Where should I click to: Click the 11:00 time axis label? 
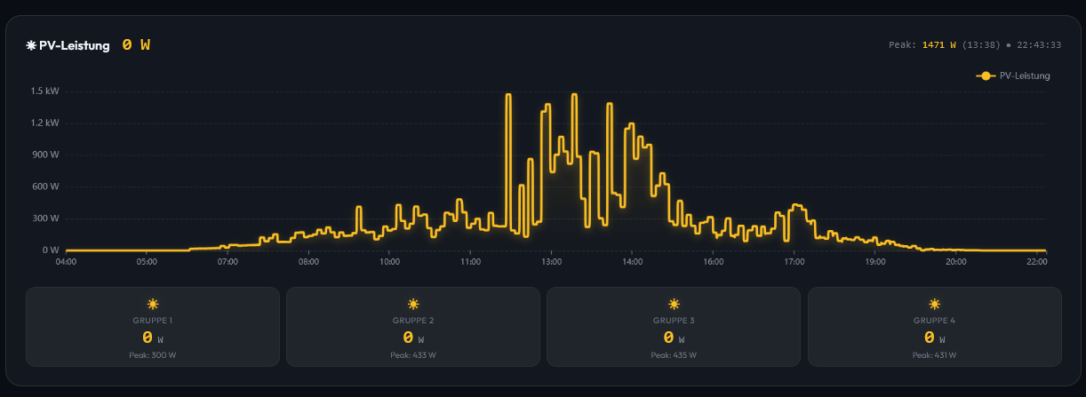470,262
